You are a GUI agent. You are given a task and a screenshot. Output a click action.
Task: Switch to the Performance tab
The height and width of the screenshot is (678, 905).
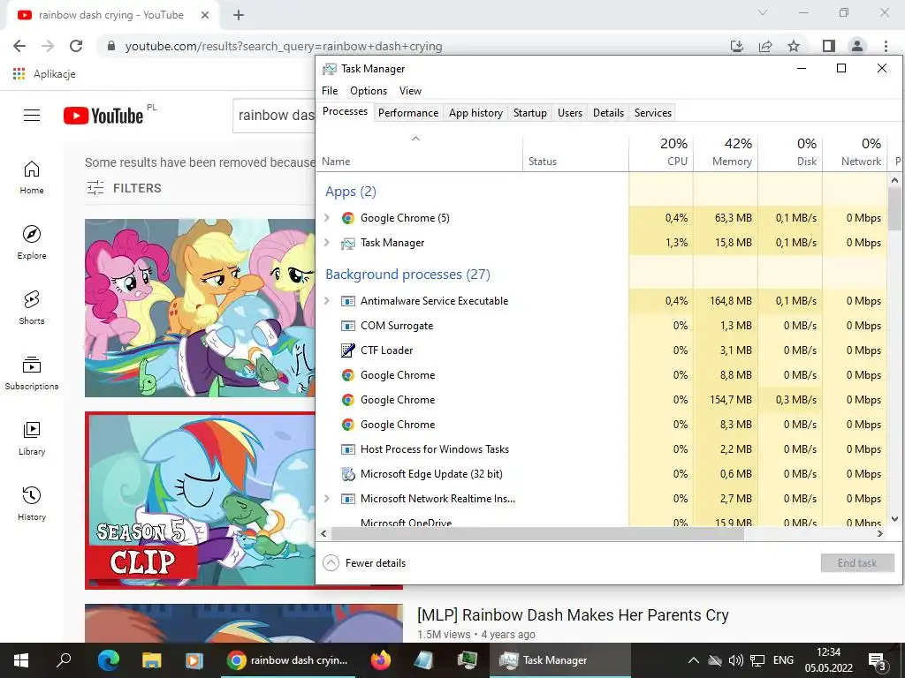[408, 113]
